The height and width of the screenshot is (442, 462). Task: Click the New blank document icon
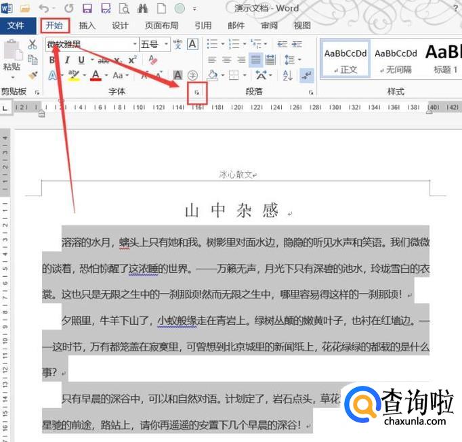click(161, 9)
